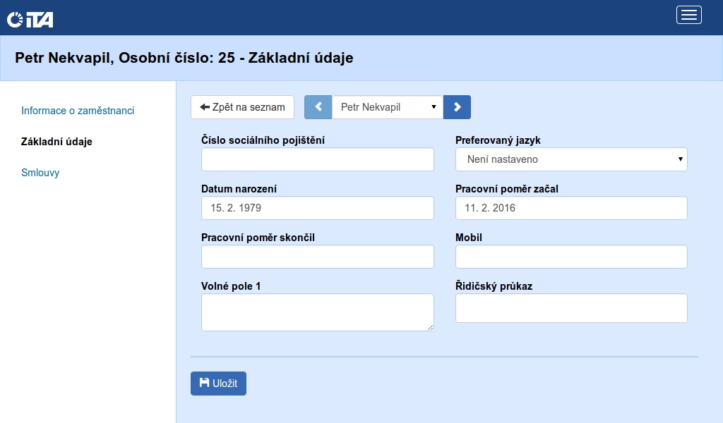Select Základní údaje in sidebar

tap(56, 142)
